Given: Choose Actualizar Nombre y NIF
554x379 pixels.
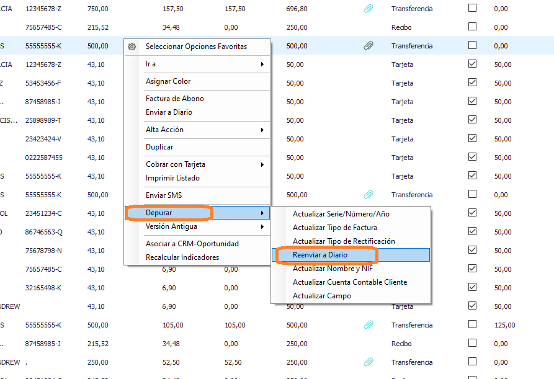Looking at the screenshot, I should coord(333,269).
